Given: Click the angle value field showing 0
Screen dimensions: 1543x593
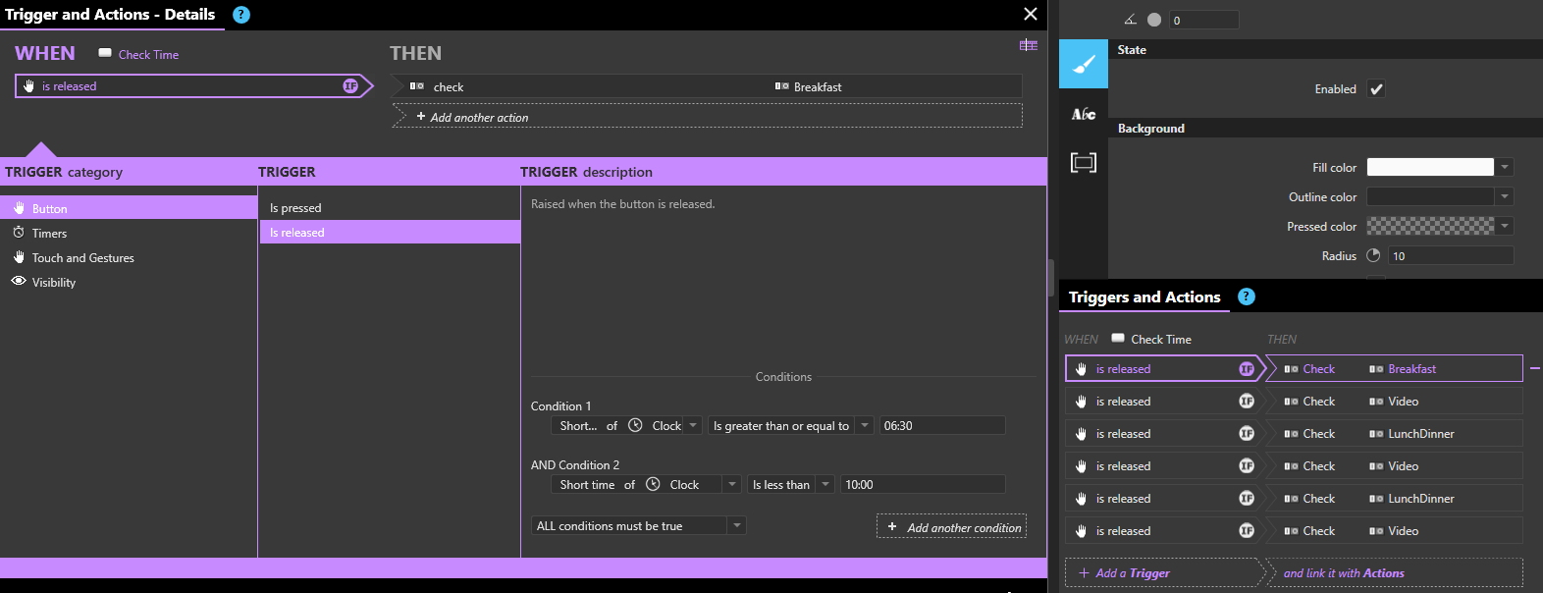Looking at the screenshot, I should tap(1203, 20).
